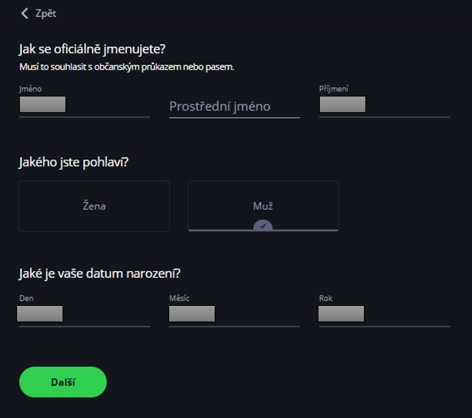The image size is (472, 418).
Task: Click the small "Rok" field label
Action: click(x=326, y=298)
